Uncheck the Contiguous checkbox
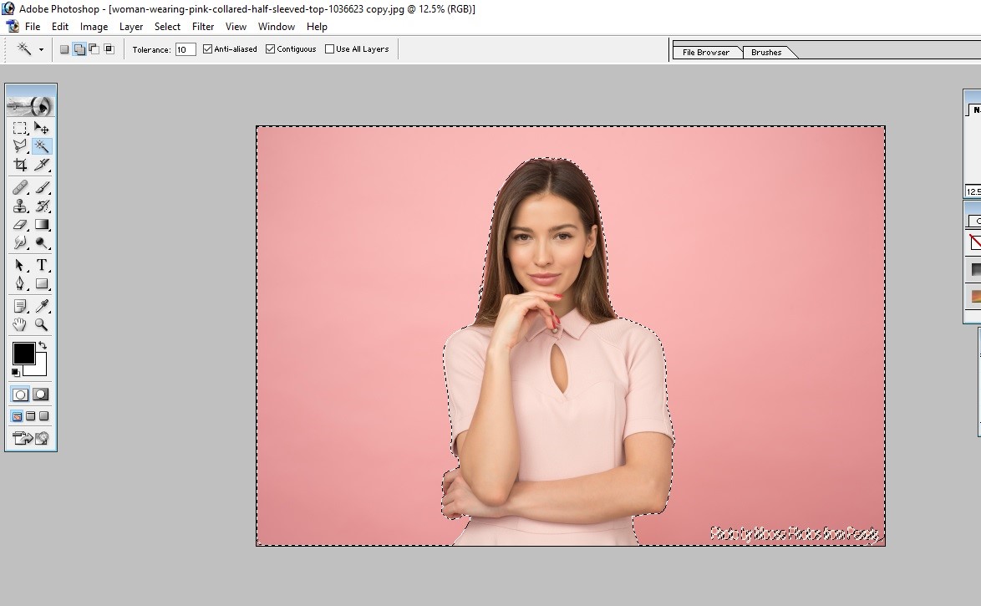Screen dimensions: 981x606 pos(270,48)
